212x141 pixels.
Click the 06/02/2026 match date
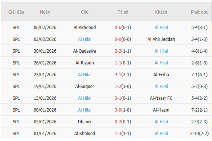pyautogui.click(x=45, y=27)
